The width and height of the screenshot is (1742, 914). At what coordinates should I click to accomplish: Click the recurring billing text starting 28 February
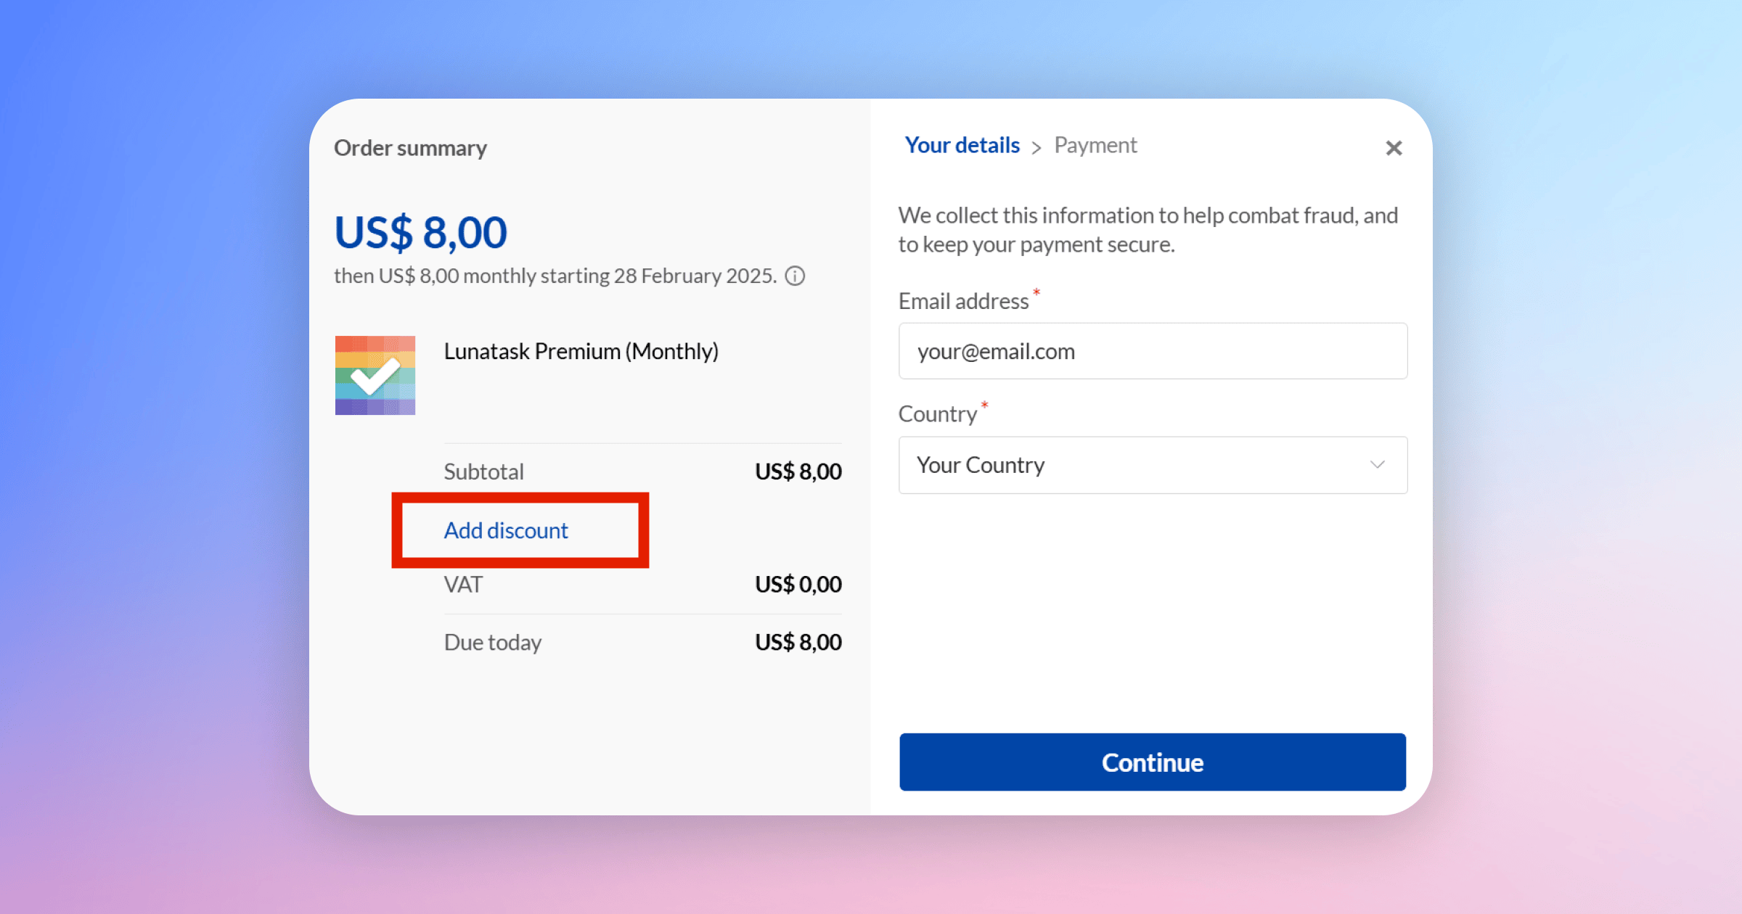pos(555,276)
